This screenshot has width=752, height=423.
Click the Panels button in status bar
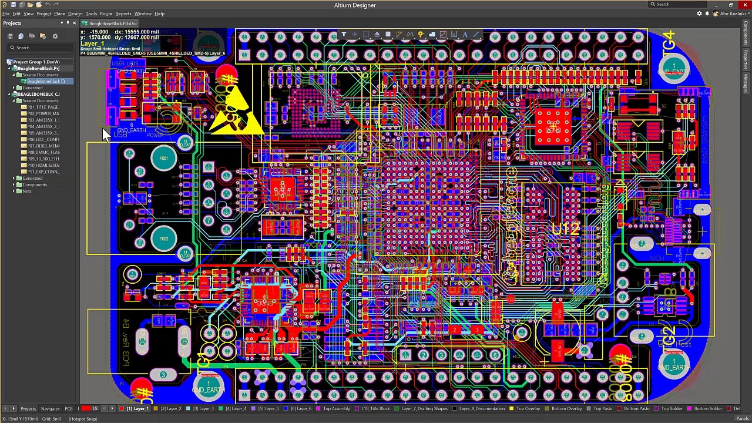pyautogui.click(x=742, y=419)
